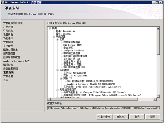The height and width of the screenshot is (123, 164).
Task: Select 完成 step in sidebar
Action: point(6,80)
